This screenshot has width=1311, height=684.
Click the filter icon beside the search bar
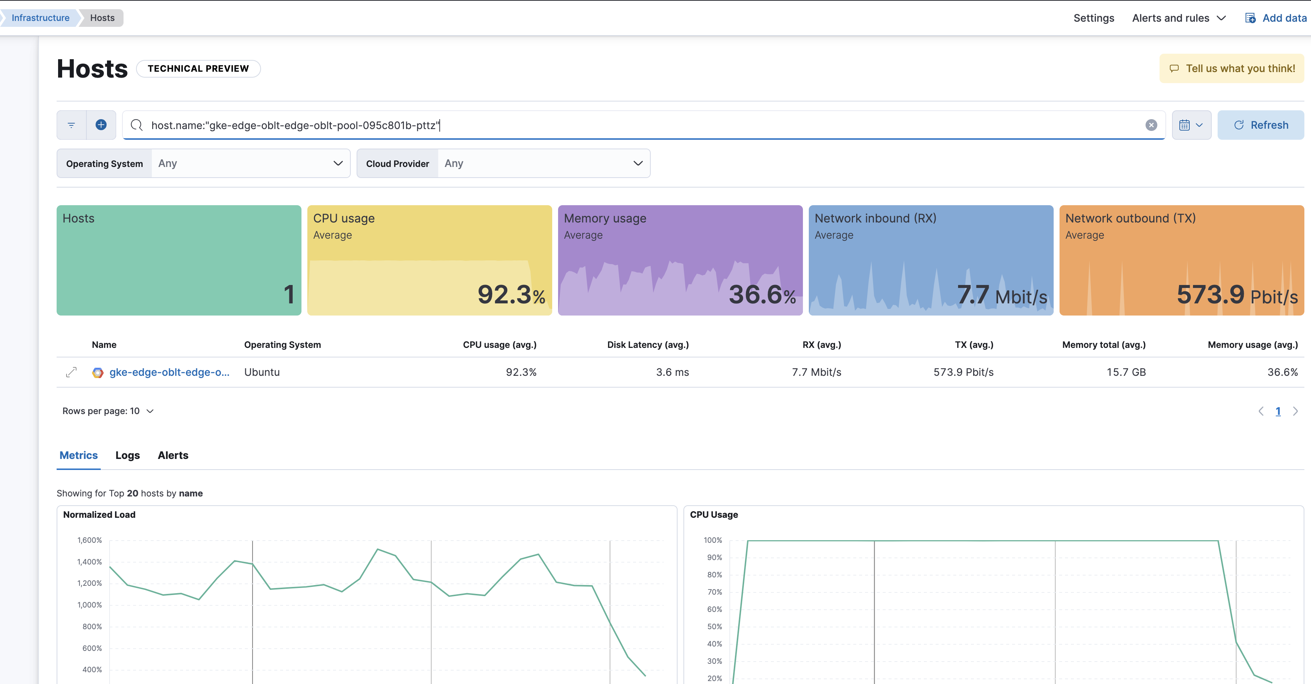pos(71,125)
